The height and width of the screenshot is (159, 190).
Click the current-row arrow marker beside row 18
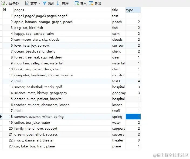click(1, 117)
